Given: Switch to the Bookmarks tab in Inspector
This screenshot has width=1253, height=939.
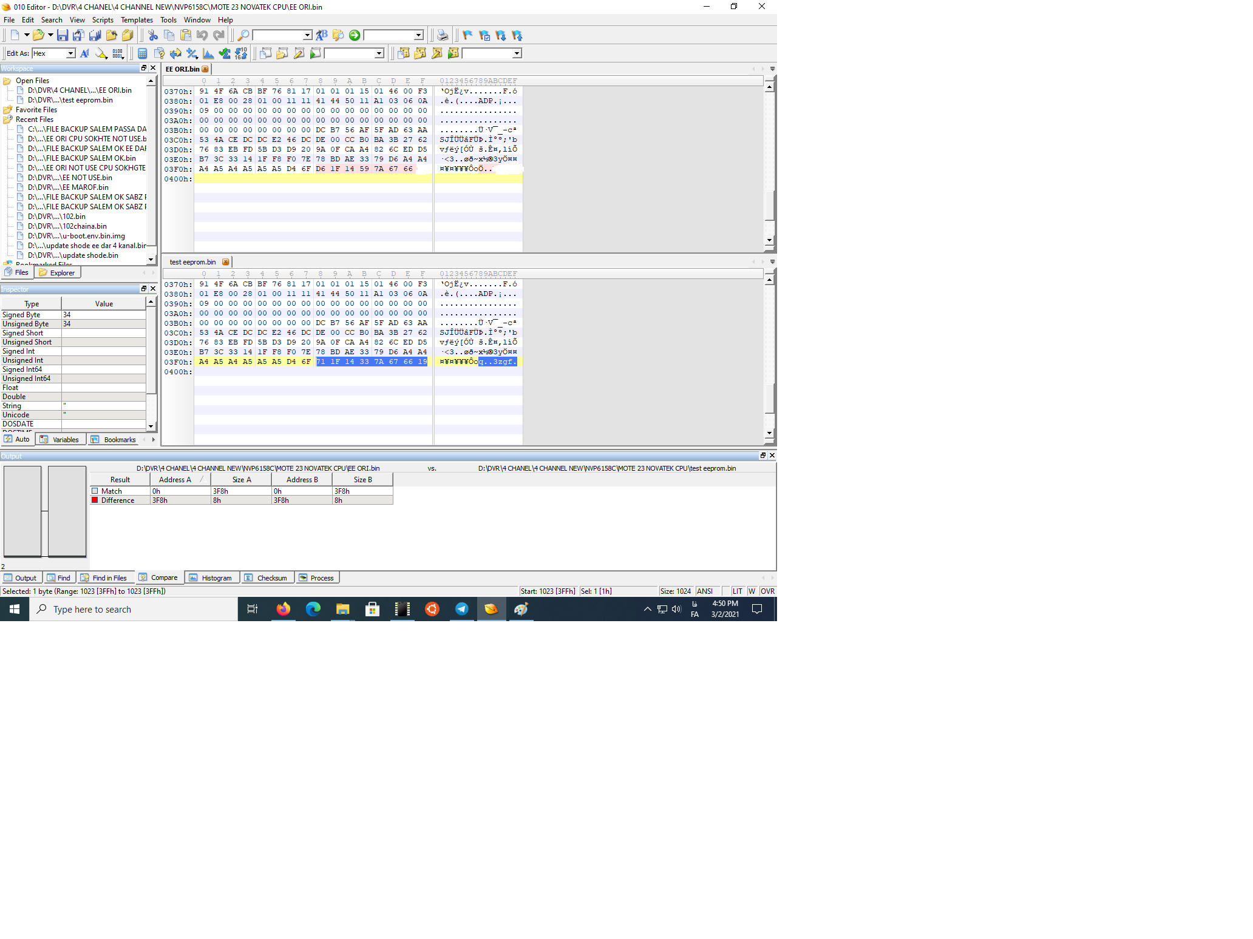Looking at the screenshot, I should [114, 440].
